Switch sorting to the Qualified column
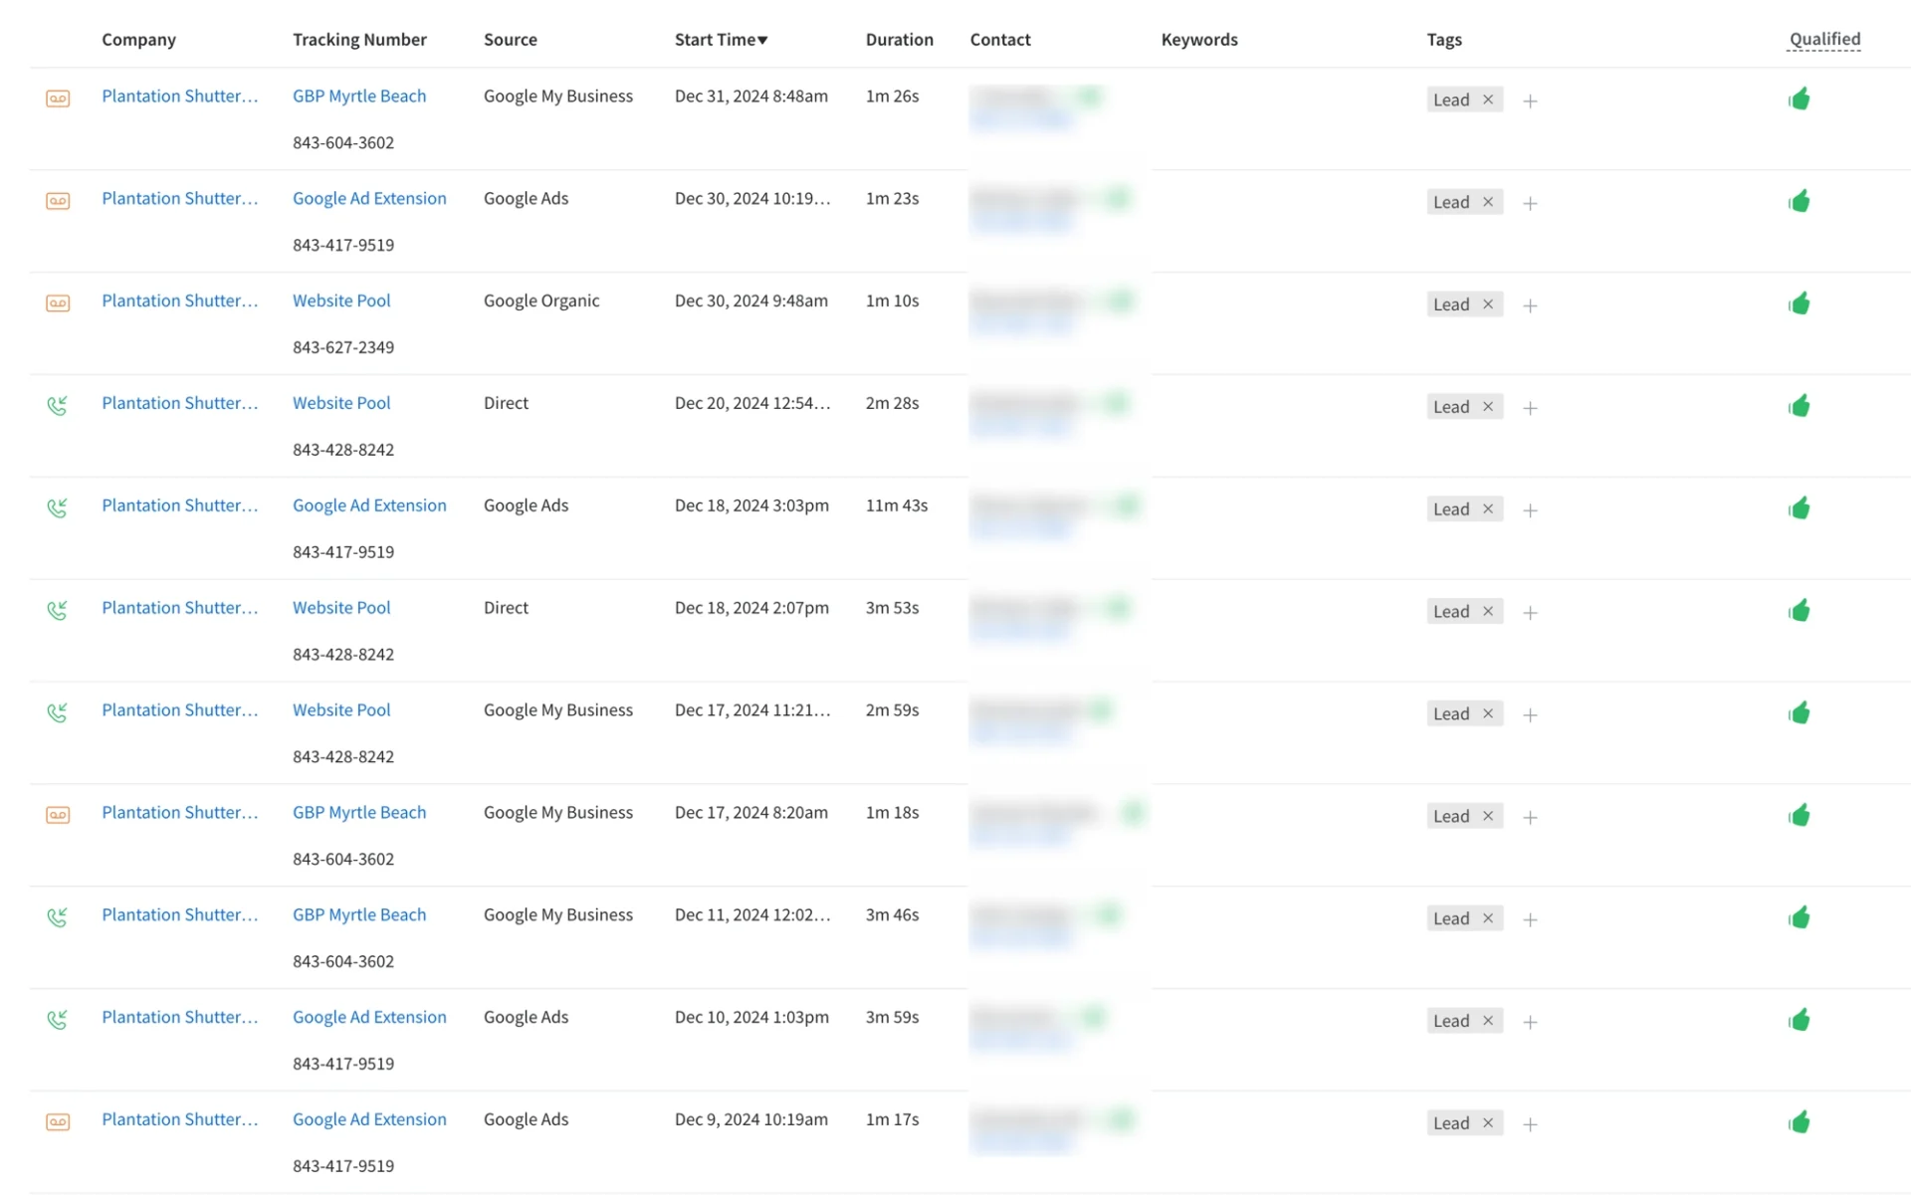Image resolution: width=1911 pixels, height=1196 pixels. coord(1824,39)
